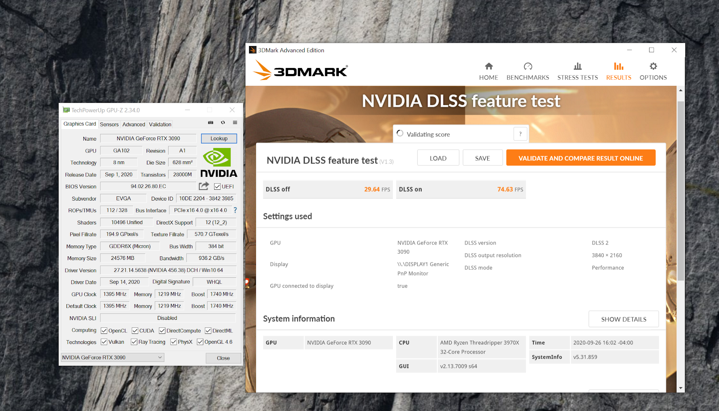Minimize the GPU-Z window
719x411 pixels.
coord(187,110)
